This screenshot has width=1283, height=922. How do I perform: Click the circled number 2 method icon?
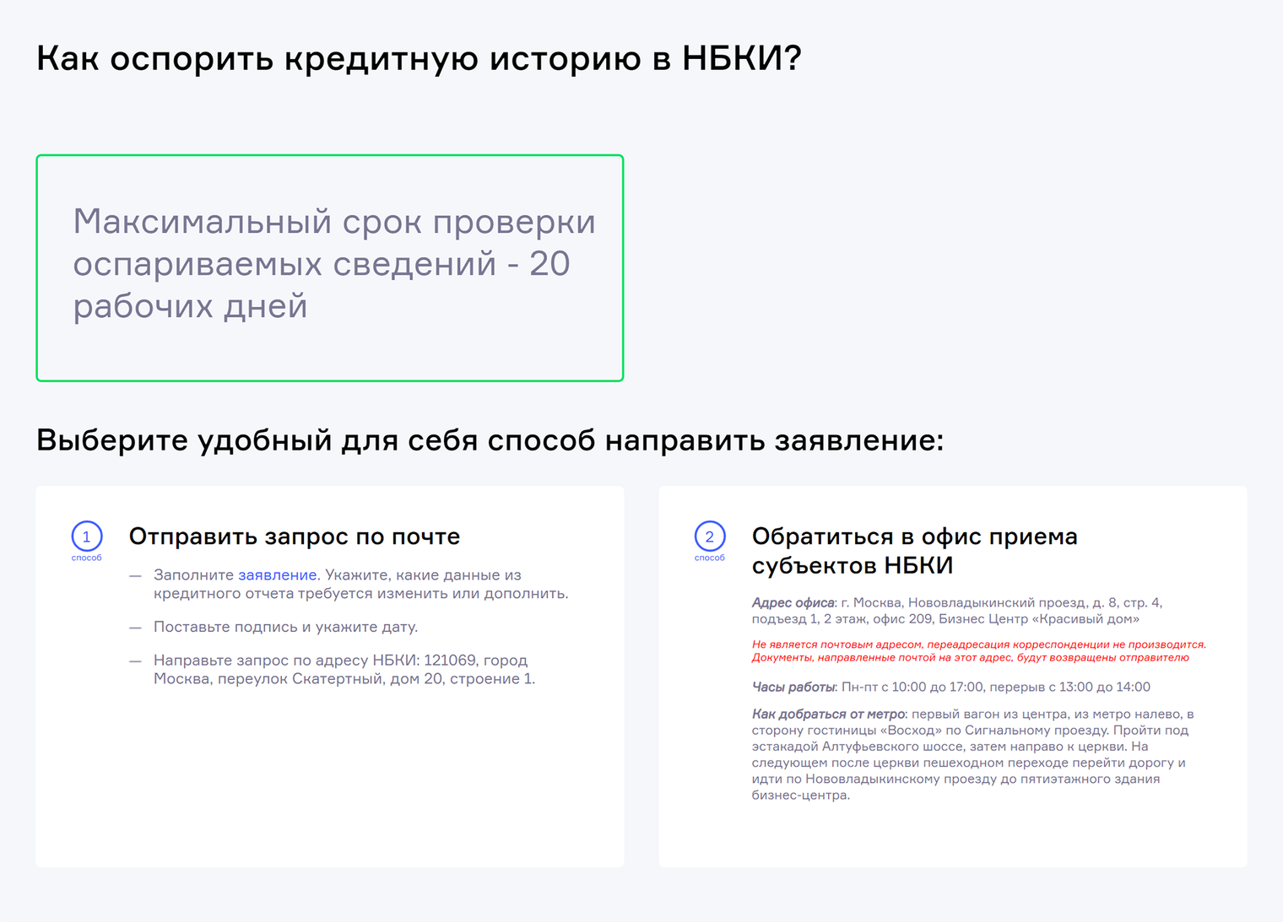(x=710, y=536)
